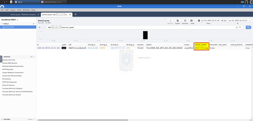Open the Window menu
Image resolution: width=253 pixels, height=121 pixels.
tap(26, 10)
